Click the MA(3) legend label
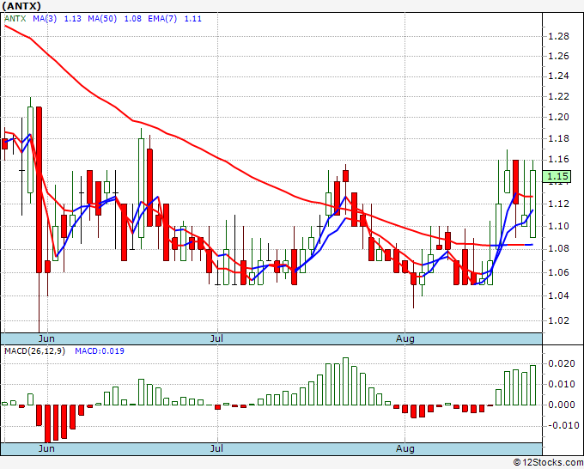Viewport: 584px width, 469px height. click(45, 19)
